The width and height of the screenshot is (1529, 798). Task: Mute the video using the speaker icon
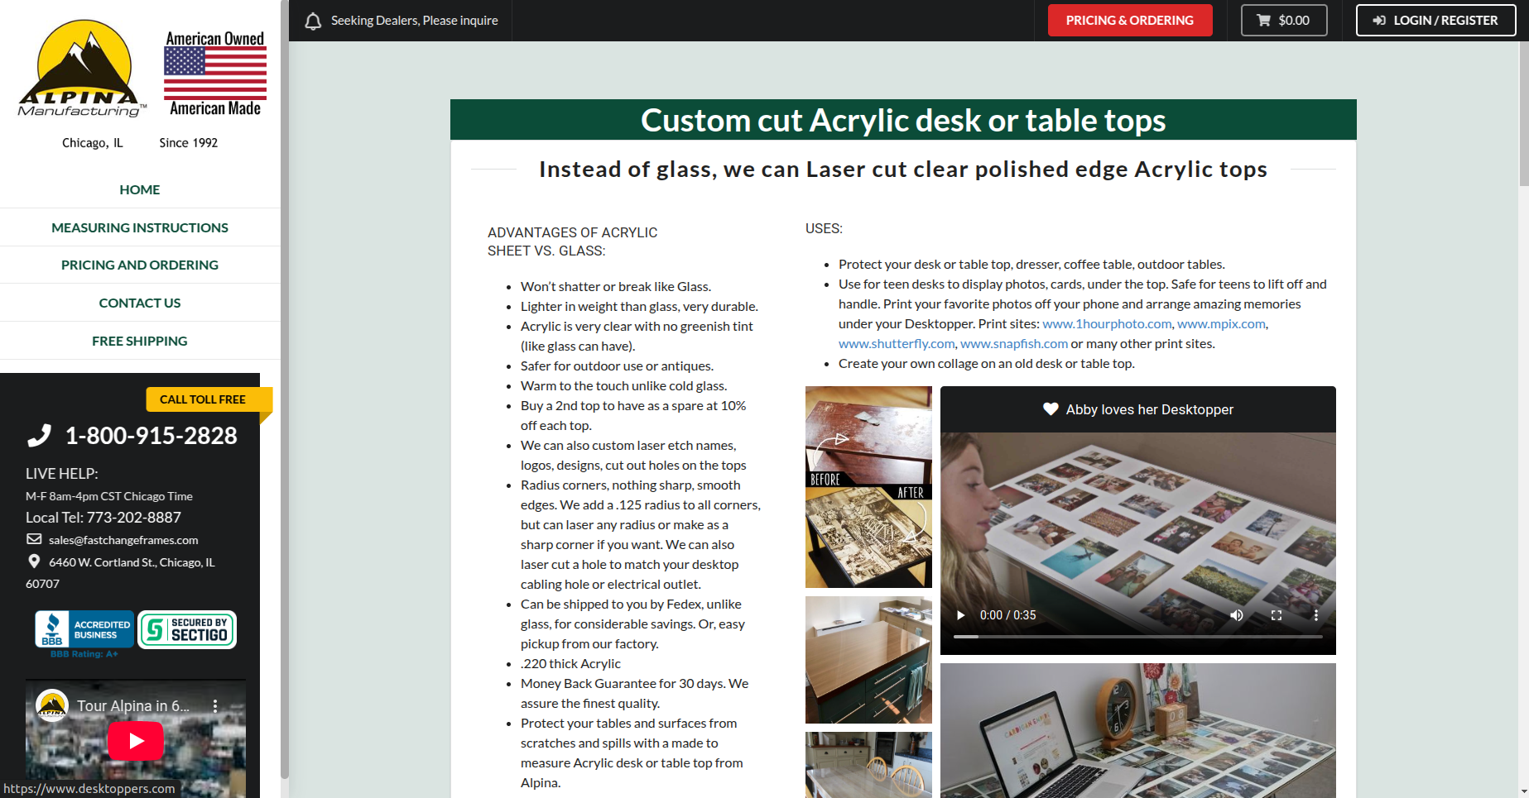pos(1237,615)
